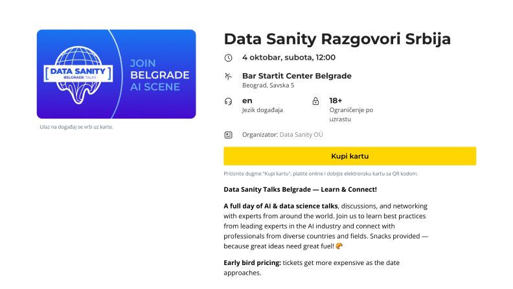Image resolution: width=513 pixels, height=289 pixels.
Task: Open the Bar Startit Center Belgrade venue
Action: click(297, 76)
